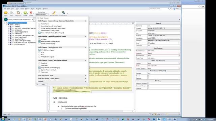
Task: Check the Conventional Power option
Action: [x=39, y=26]
